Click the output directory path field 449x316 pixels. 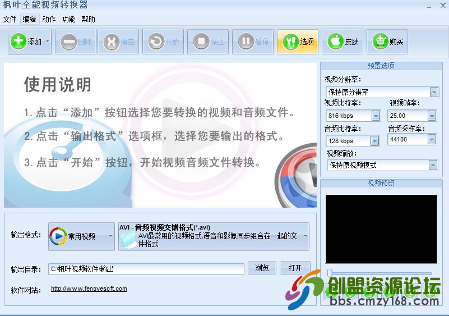146,269
